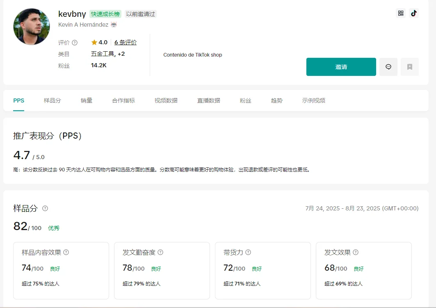Switch to the 示例视频 tab
This screenshot has height=308, width=436.
pyautogui.click(x=313, y=100)
